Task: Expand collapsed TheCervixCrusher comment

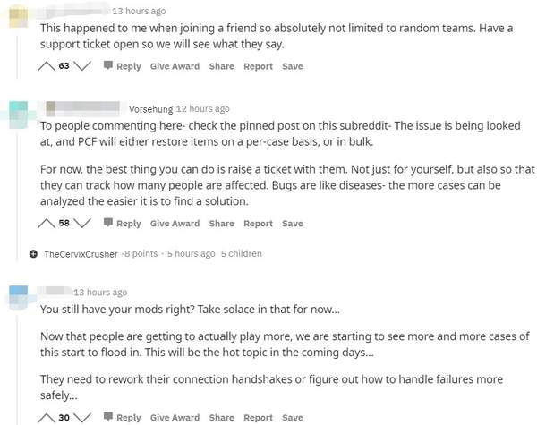Action: [34, 254]
